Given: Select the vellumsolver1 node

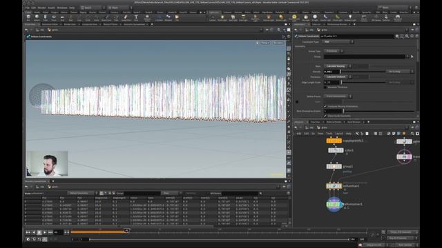Looking at the screenshot, I should point(334,204).
